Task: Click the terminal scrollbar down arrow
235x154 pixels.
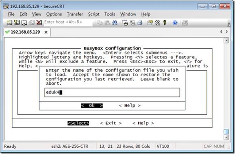Action: pos(226,137)
